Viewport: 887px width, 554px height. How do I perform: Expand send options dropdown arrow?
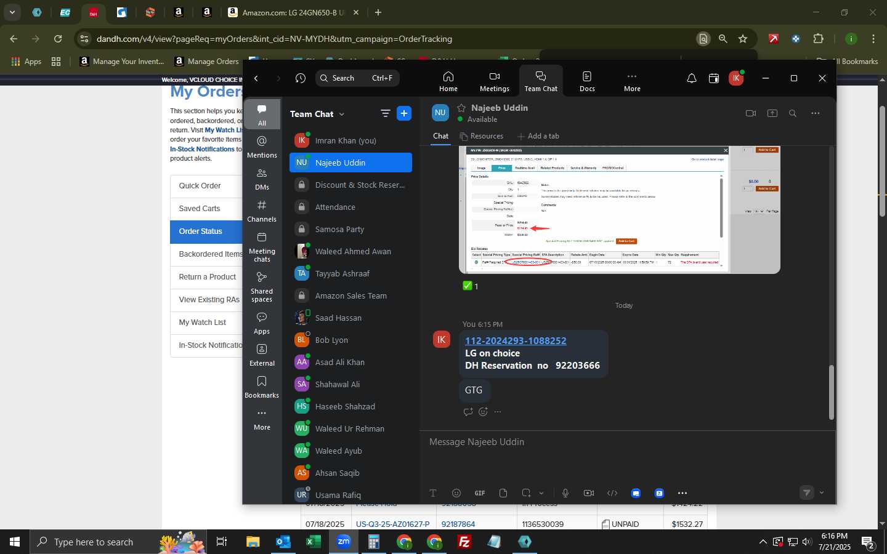point(822,492)
